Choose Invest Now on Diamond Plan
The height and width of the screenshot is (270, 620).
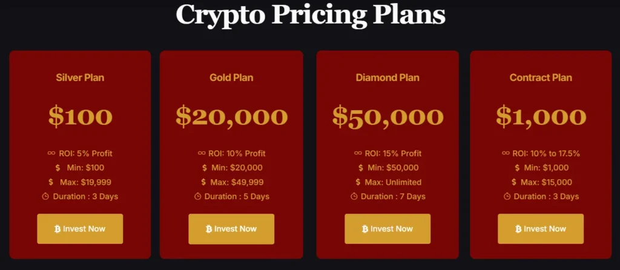pyautogui.click(x=387, y=229)
